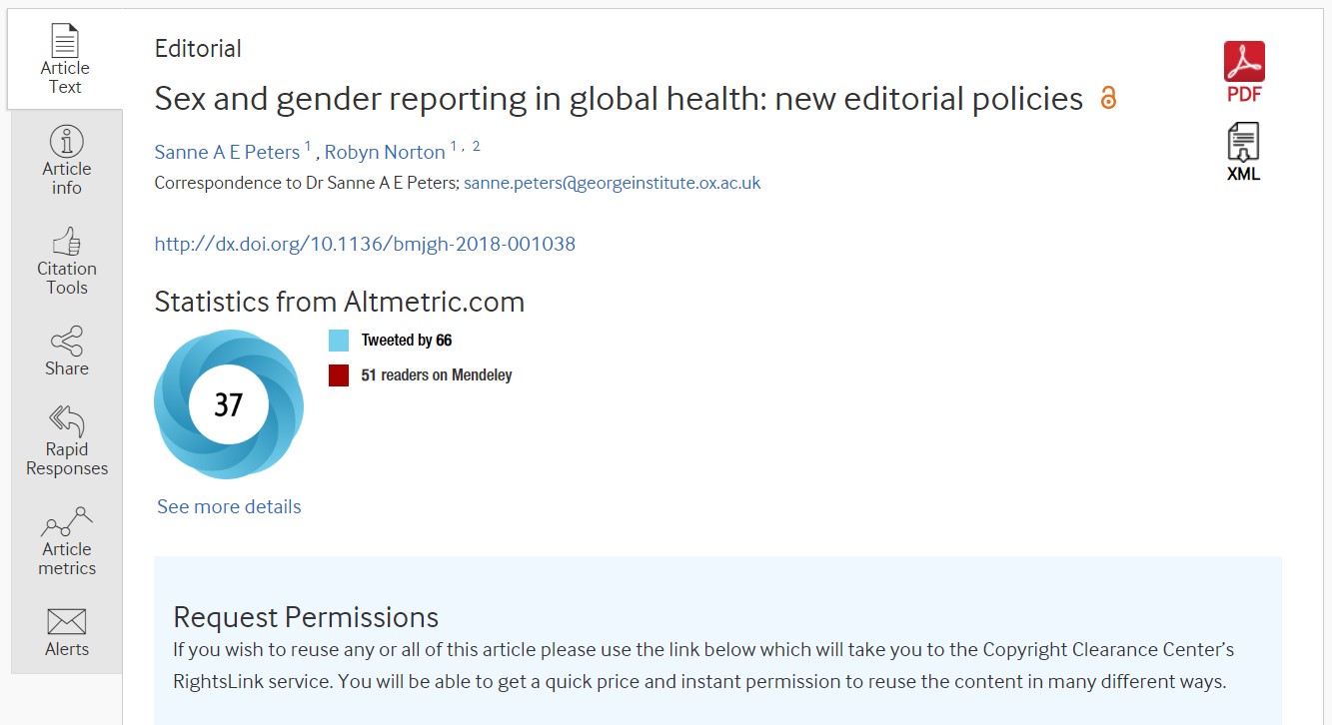View Article metrics graph icon
This screenshot has width=1332, height=725.
[67, 521]
